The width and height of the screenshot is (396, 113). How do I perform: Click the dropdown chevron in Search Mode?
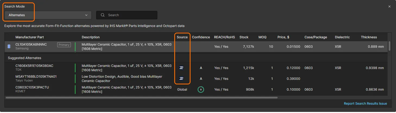point(86,15)
